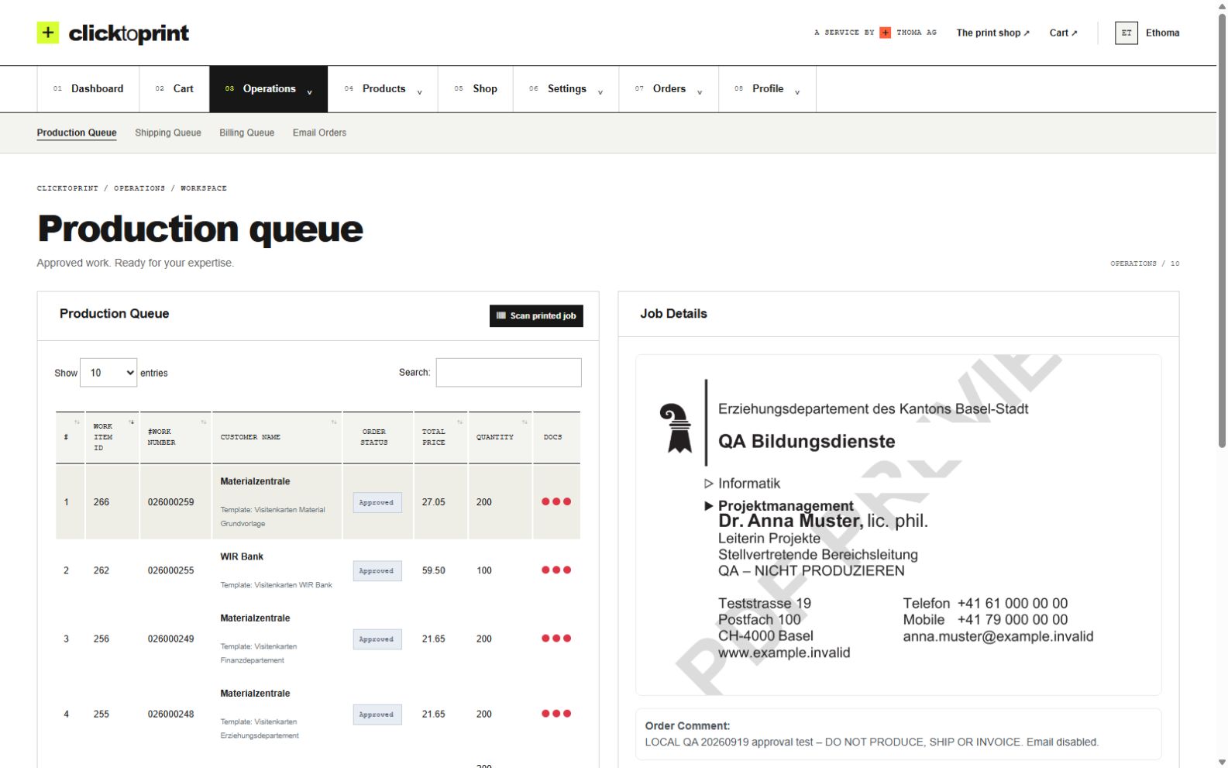Select work number 026000248
This screenshot has height=768, width=1228.
tap(170, 714)
